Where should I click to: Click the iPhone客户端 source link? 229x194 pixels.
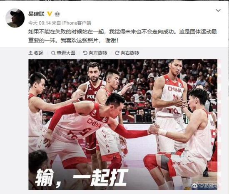77,23
